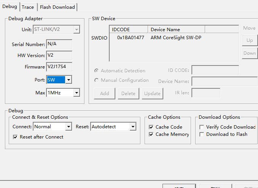
Task: Click the Update device button
Action: coord(152,94)
